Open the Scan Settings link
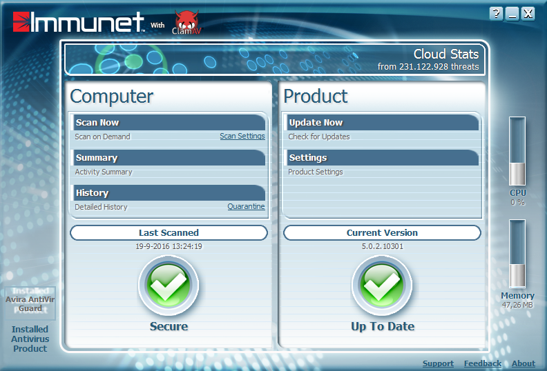The height and width of the screenshot is (371, 547). 242,137
